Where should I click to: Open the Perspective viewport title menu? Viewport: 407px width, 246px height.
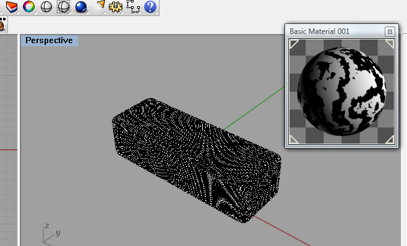coord(49,40)
